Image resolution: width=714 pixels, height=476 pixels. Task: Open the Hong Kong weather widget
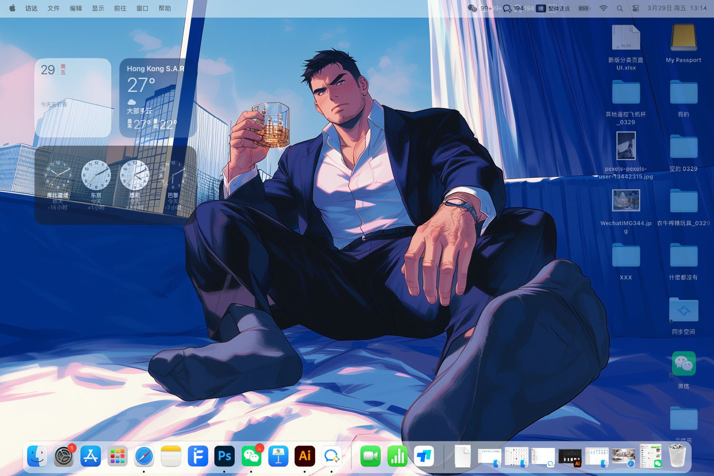coord(158,98)
